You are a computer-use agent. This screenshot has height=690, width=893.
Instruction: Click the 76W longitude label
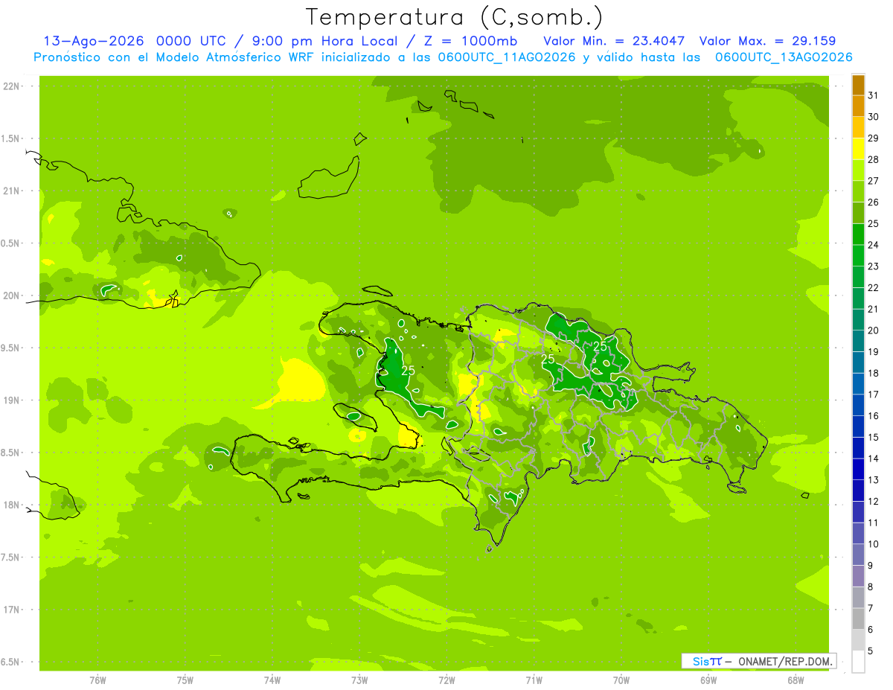pos(97,680)
